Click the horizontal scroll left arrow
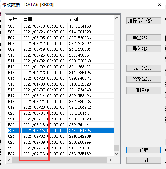Image resolution: width=166 pixels, height=169 pixels. coord(9,160)
